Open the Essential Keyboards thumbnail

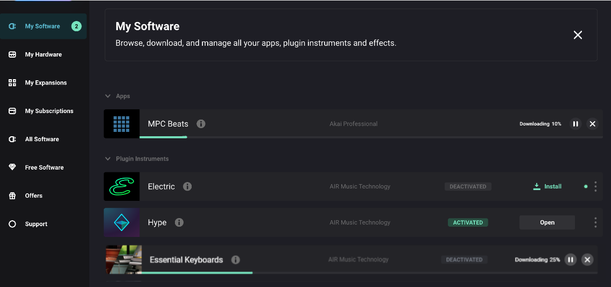(124, 260)
